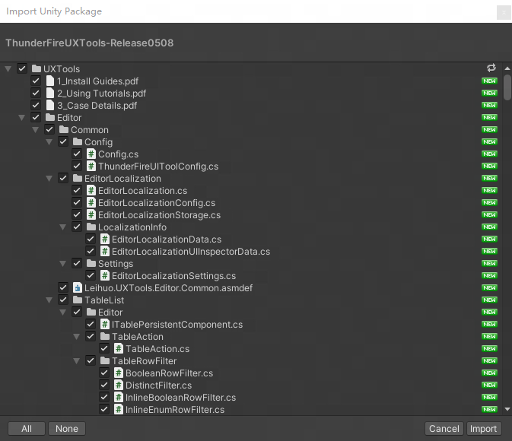This screenshot has height=441, width=512.
Task: Collapse the Common folder triangle
Action: point(36,129)
